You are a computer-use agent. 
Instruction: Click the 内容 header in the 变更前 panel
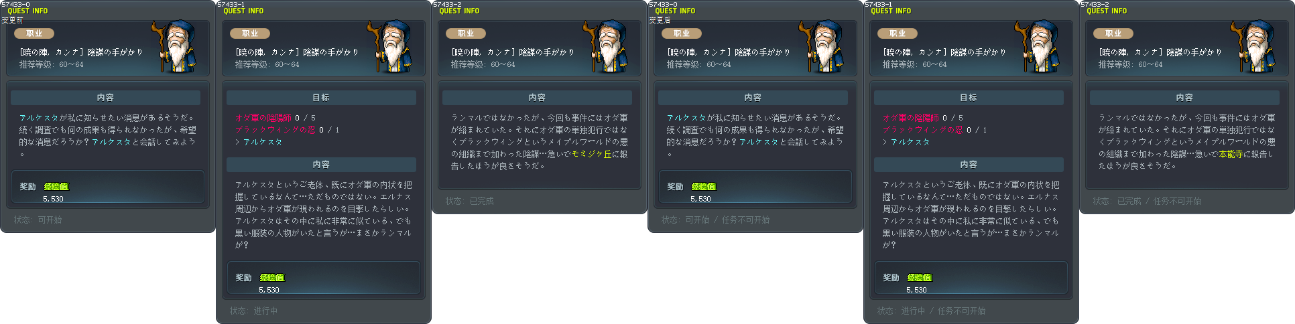coord(105,98)
